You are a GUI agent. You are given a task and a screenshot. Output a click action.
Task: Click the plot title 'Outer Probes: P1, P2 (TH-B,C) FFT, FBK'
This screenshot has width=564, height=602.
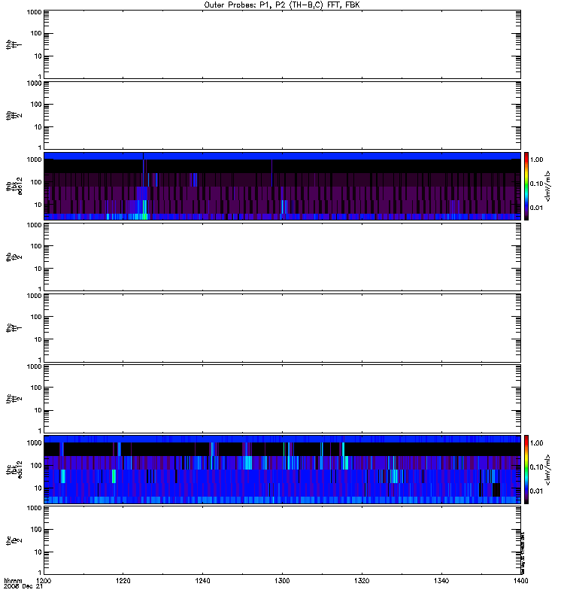pos(282,5)
